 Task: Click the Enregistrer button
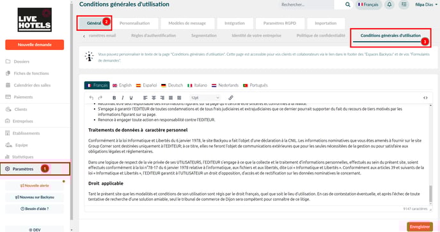[x=420, y=227]
